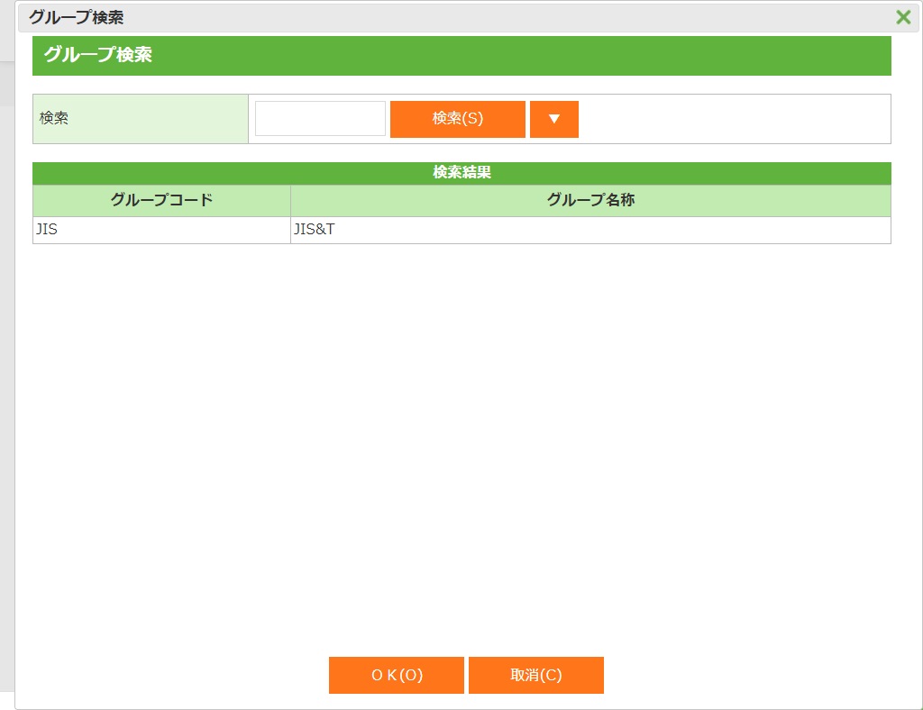Click the グループ名称 column header

coord(590,201)
